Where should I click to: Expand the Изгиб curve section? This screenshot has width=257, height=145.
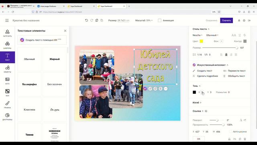pyautogui.click(x=197, y=102)
